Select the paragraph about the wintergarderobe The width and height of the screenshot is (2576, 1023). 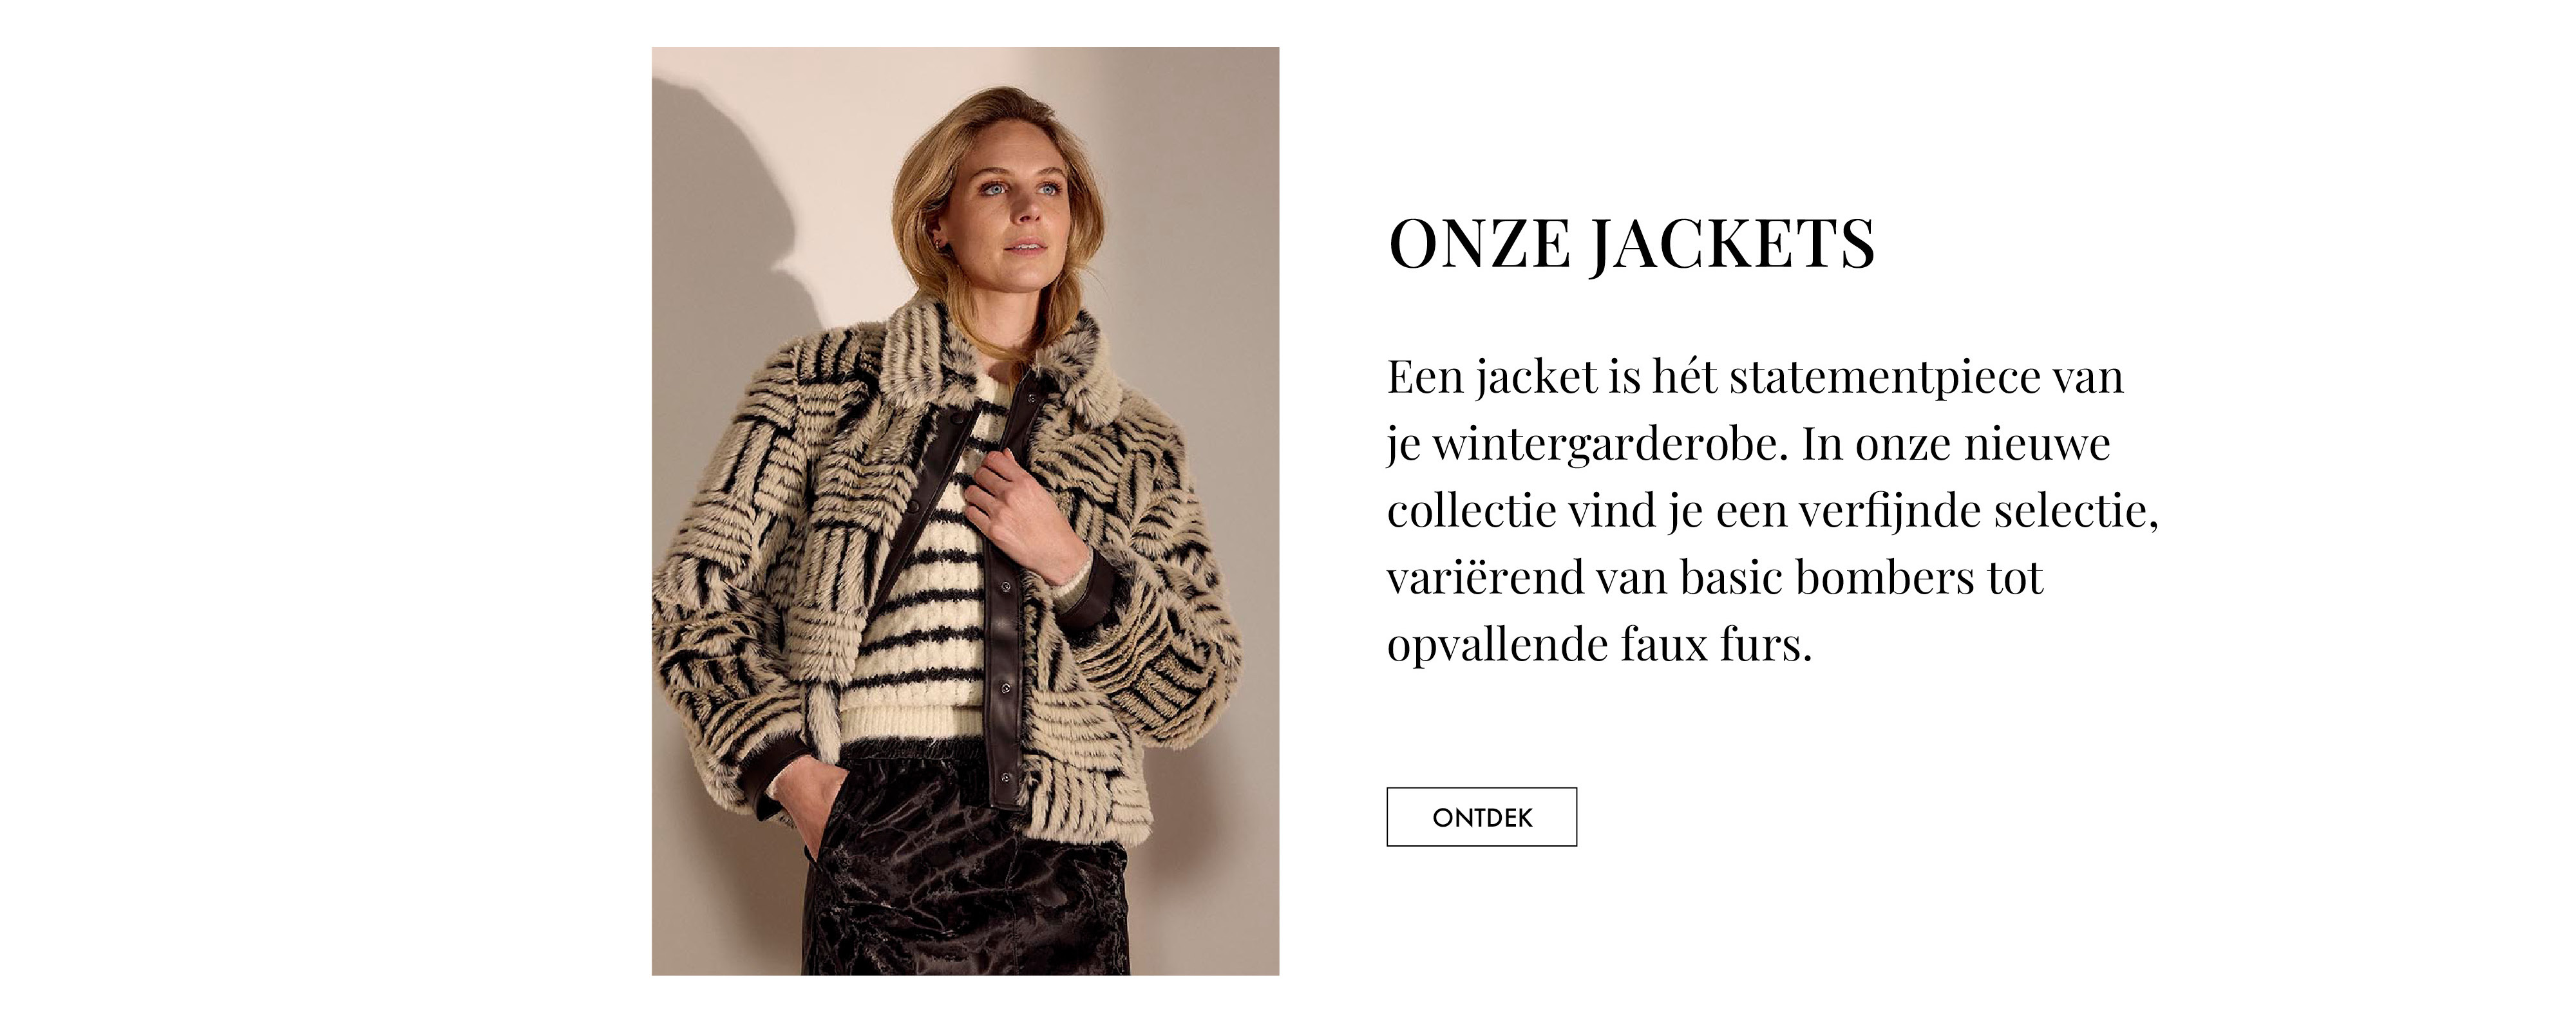[x=1772, y=510]
